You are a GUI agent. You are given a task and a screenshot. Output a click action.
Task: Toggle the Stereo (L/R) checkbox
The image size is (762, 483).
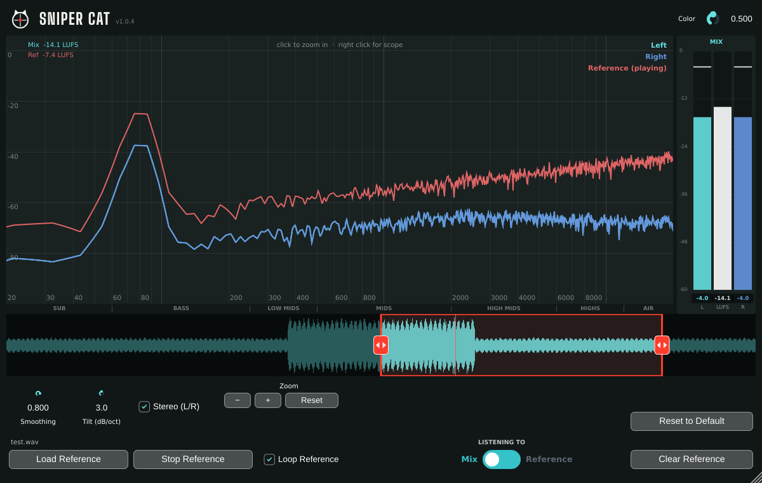point(145,407)
